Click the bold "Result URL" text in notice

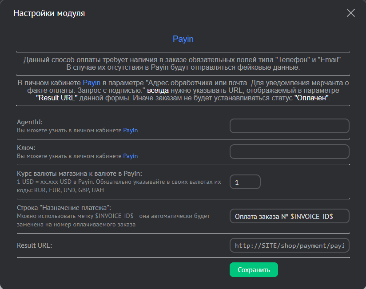(57, 98)
